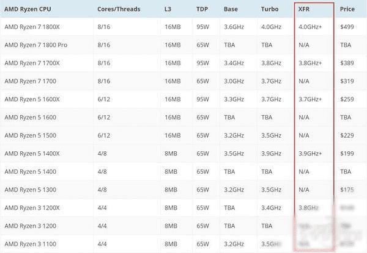Click the Turbo column header
The width and height of the screenshot is (367, 253).
click(x=269, y=10)
